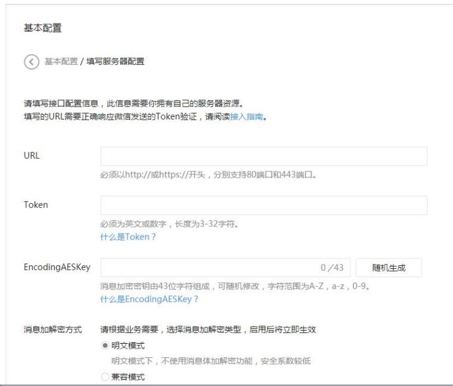Viewport: 453px width, 386px height.
Task: Open the 什么是Token？ help link
Action: click(x=128, y=237)
